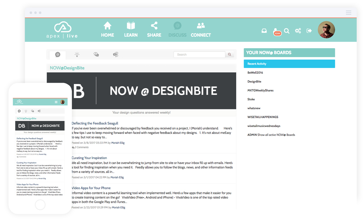This screenshot has width=363, height=221.
Task: Click the magnifier icon in top header
Action: coord(287,31)
